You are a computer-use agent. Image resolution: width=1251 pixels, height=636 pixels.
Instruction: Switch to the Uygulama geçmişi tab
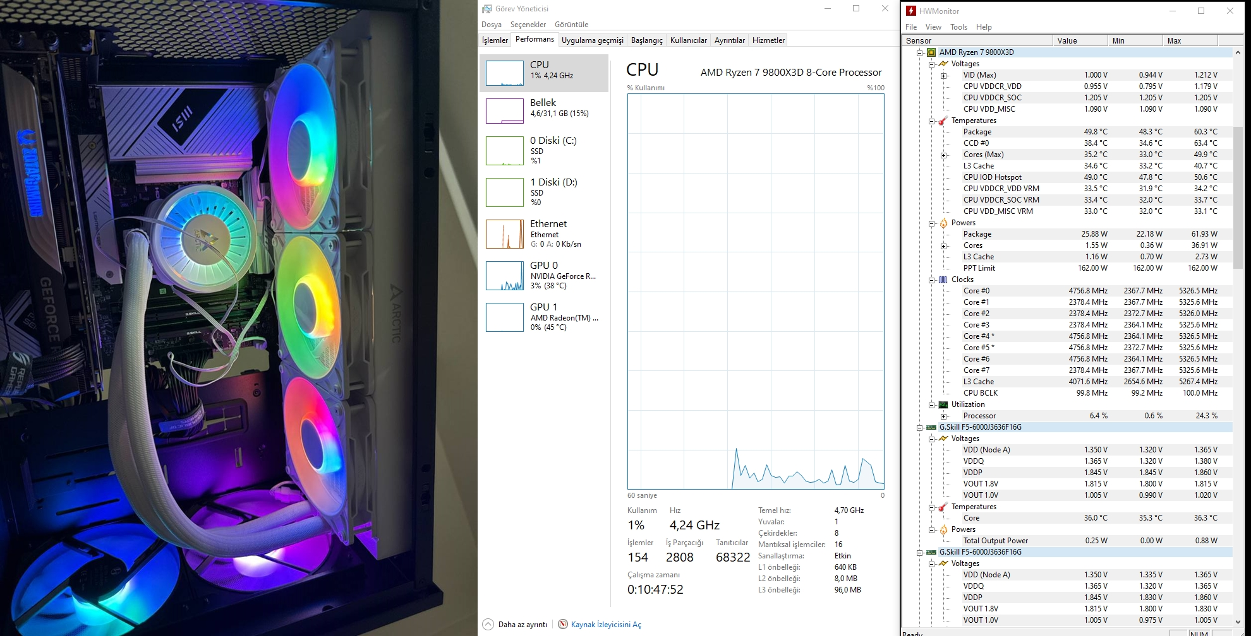pyautogui.click(x=593, y=40)
